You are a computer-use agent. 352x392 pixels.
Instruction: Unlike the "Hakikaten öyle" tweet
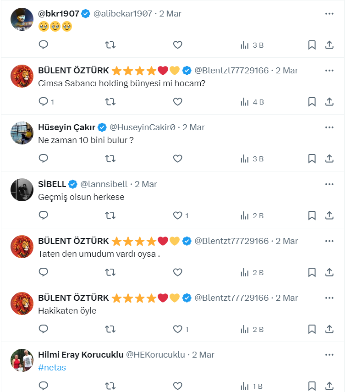(x=178, y=329)
